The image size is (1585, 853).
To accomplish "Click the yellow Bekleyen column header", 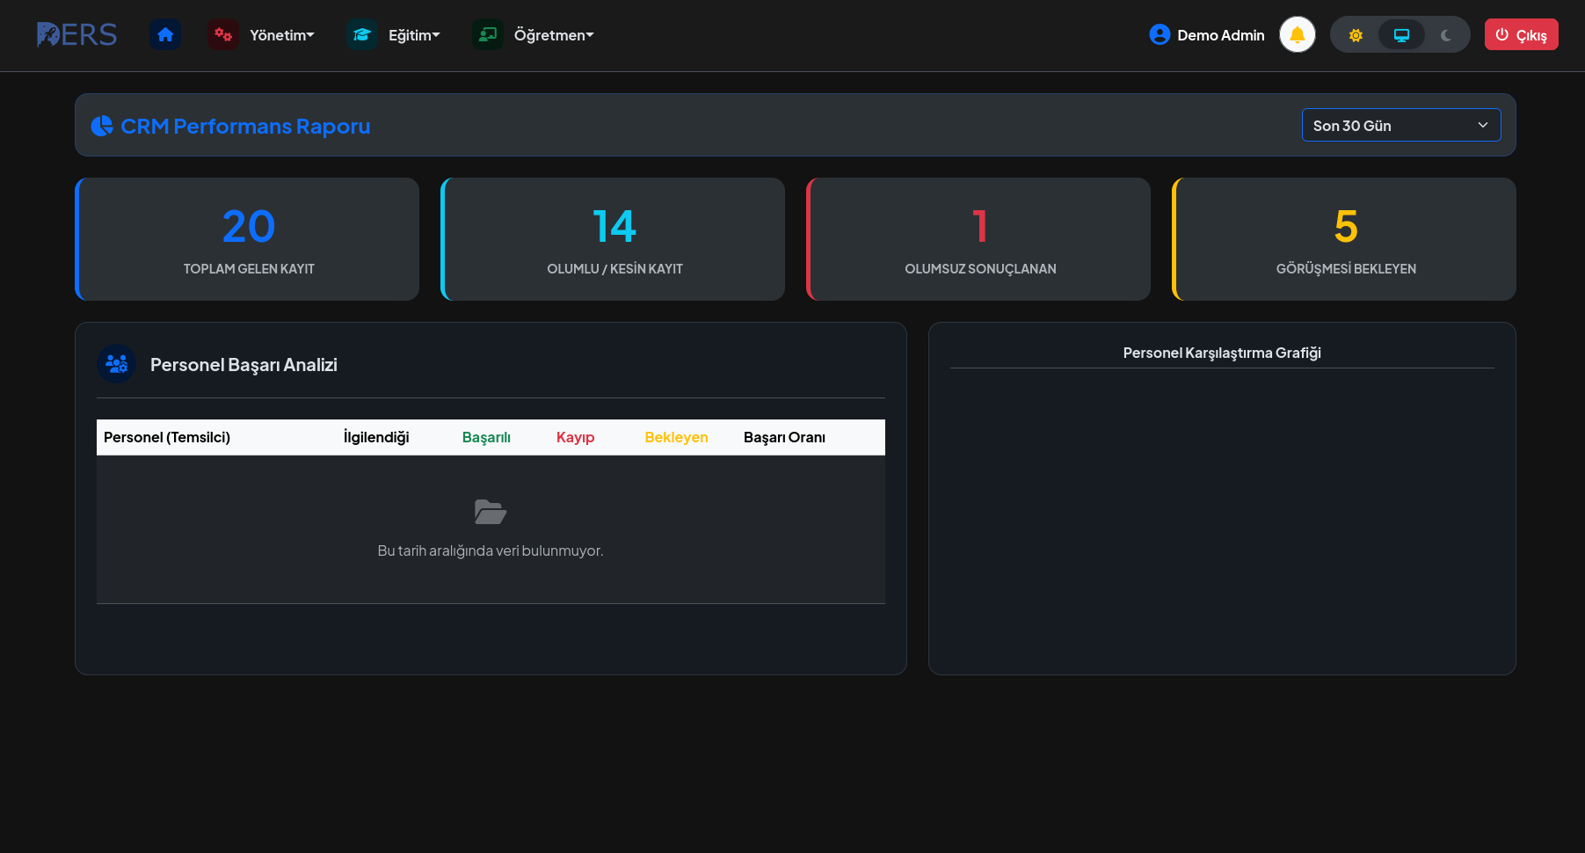I will [x=676, y=437].
